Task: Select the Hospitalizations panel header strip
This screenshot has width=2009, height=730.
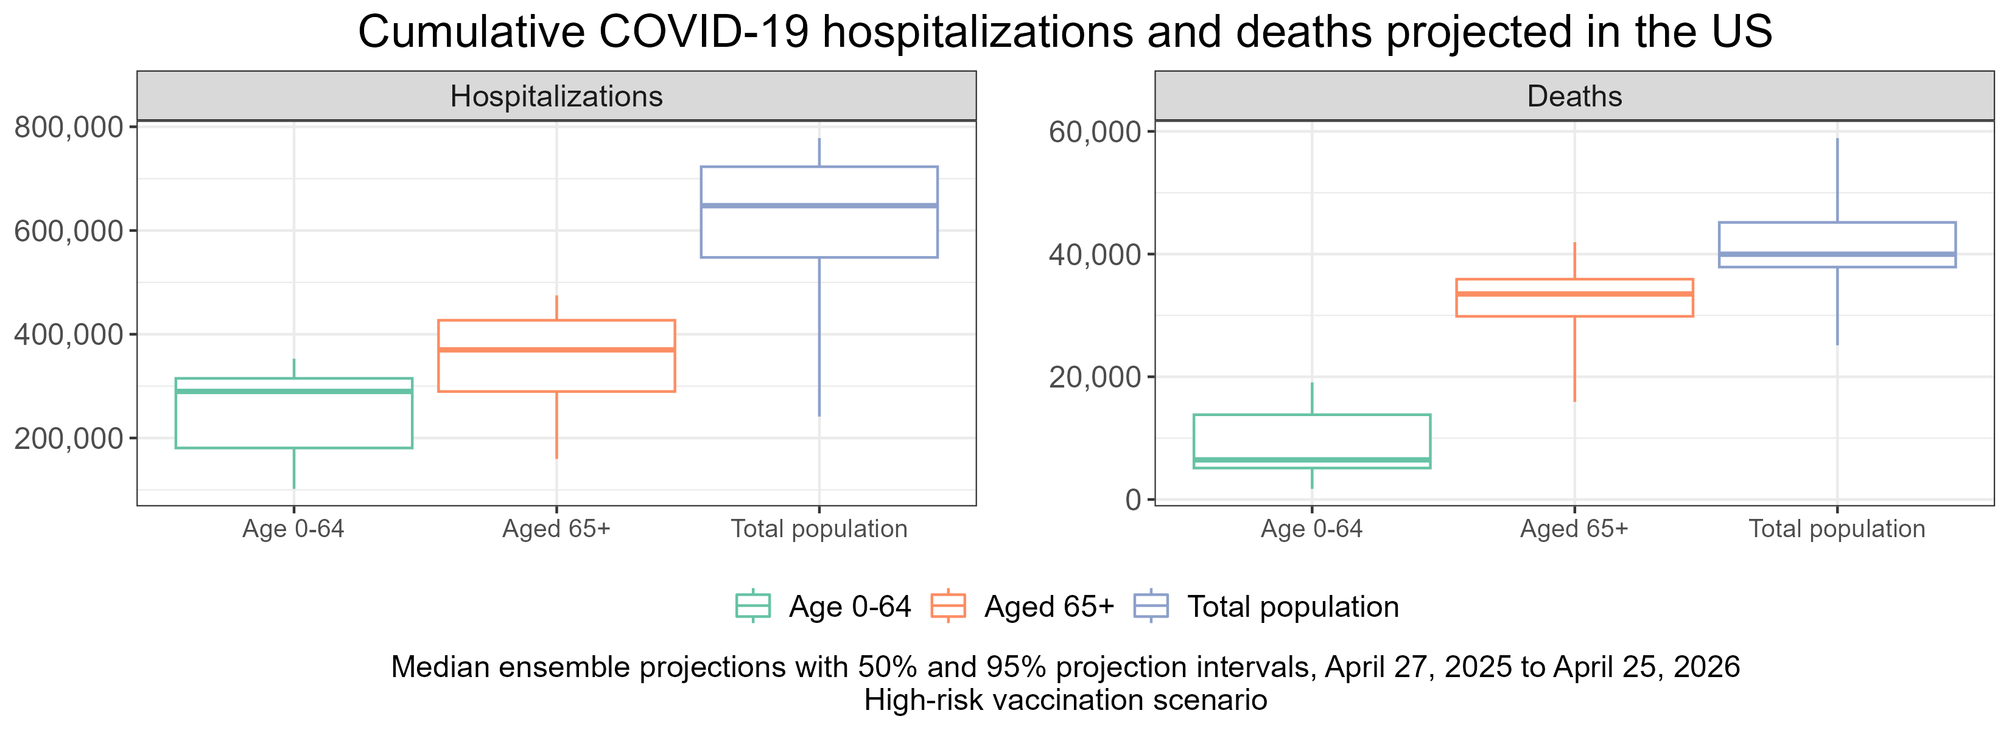Action: [556, 97]
